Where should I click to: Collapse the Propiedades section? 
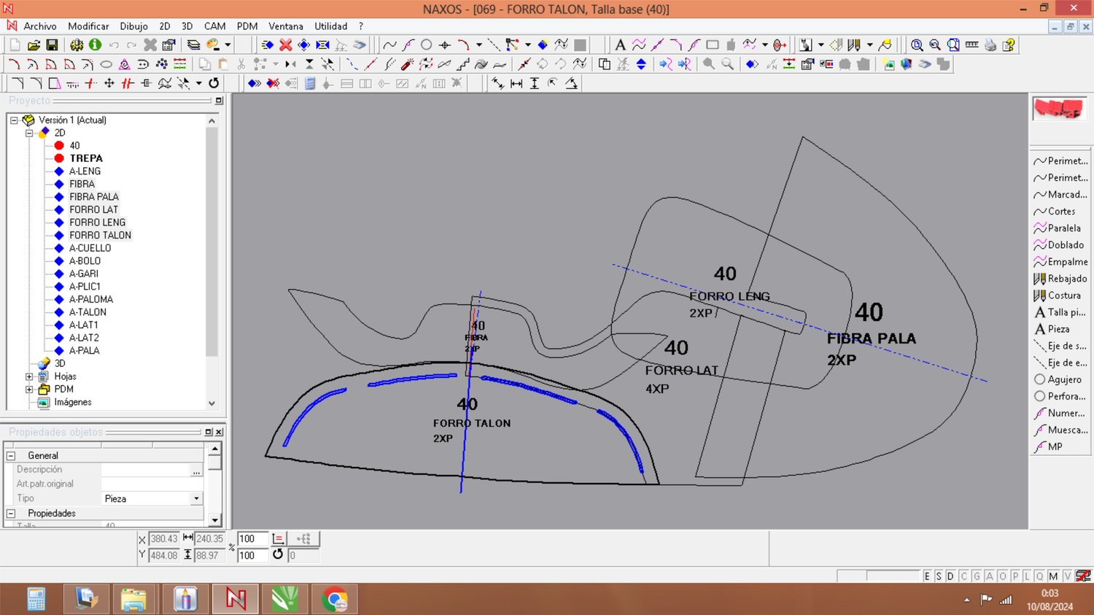(11, 514)
